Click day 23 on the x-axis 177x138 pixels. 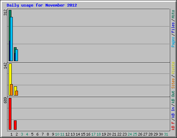[124, 134]
